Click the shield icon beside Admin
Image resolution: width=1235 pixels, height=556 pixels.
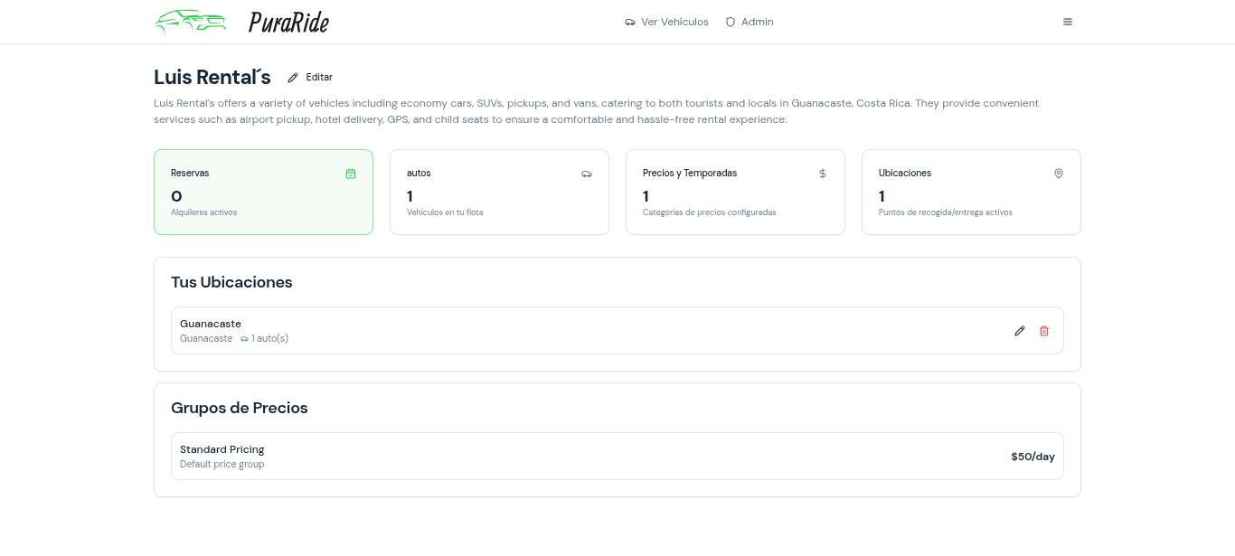point(731,22)
